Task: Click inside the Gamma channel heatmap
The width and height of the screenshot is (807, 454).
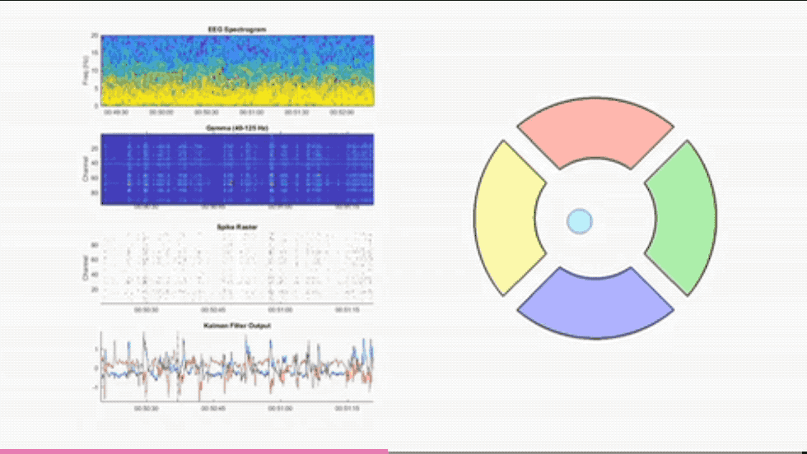Action: coord(237,169)
